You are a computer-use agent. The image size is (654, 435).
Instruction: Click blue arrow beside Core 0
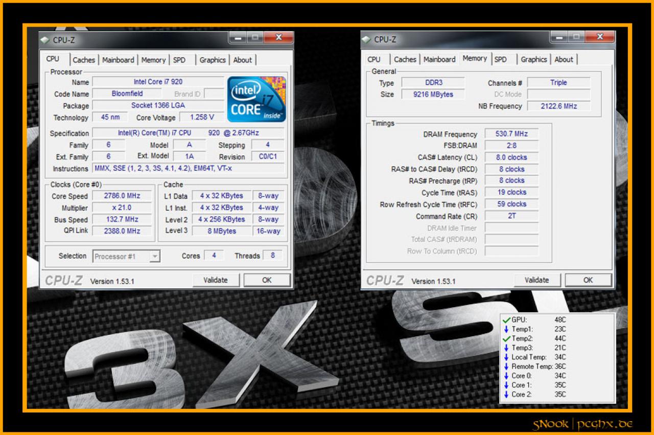(x=506, y=376)
